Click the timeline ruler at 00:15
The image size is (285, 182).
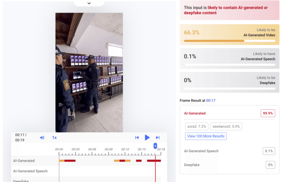pos(141,149)
